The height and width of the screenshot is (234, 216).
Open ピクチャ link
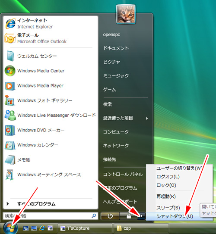pos(111,62)
